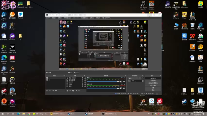Mute the desktop audio speaker icon
This screenshot has height=116, width=207.
tap(121, 88)
